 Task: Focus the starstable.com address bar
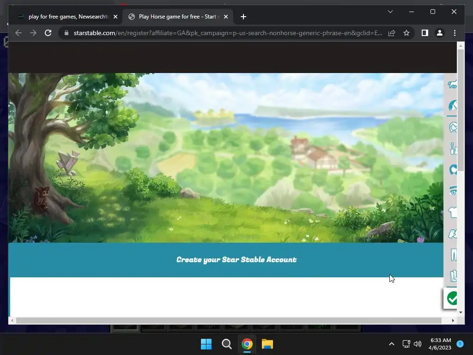(x=228, y=33)
